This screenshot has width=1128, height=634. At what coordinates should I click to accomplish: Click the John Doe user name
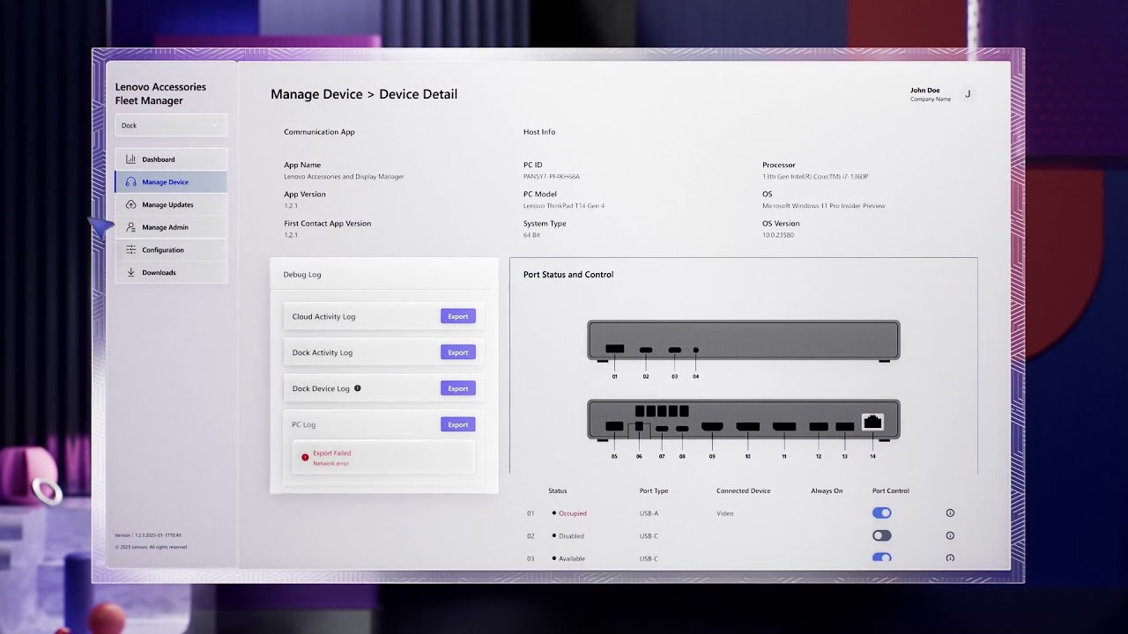(x=924, y=90)
